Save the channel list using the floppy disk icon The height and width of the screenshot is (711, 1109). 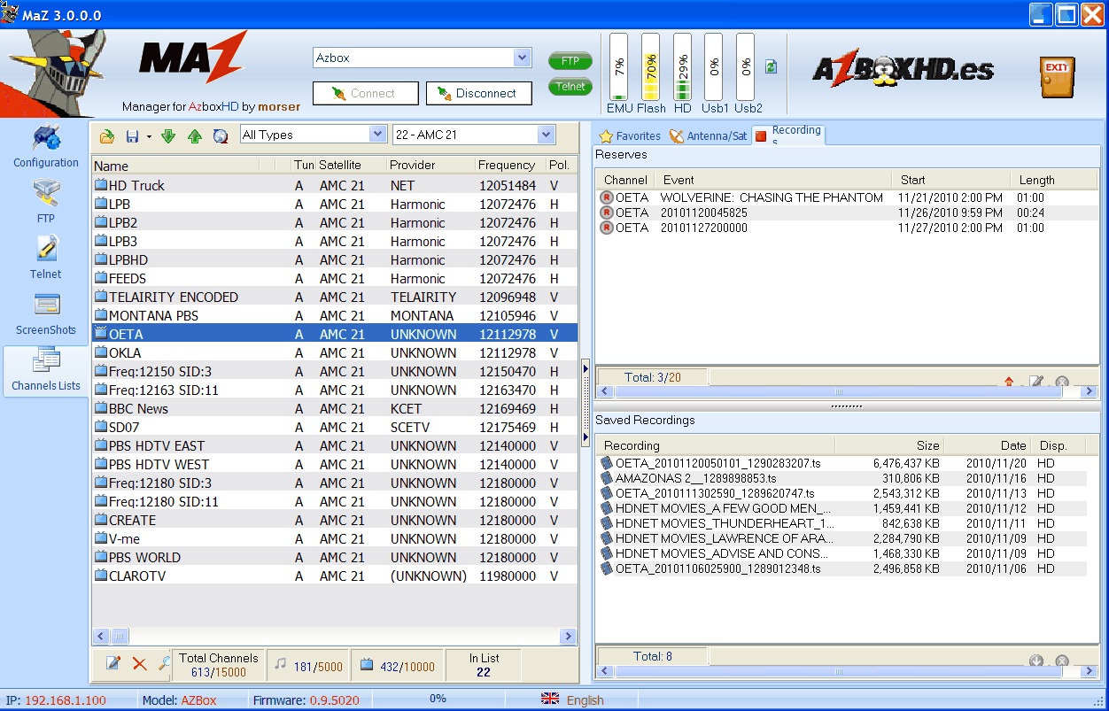tap(132, 135)
